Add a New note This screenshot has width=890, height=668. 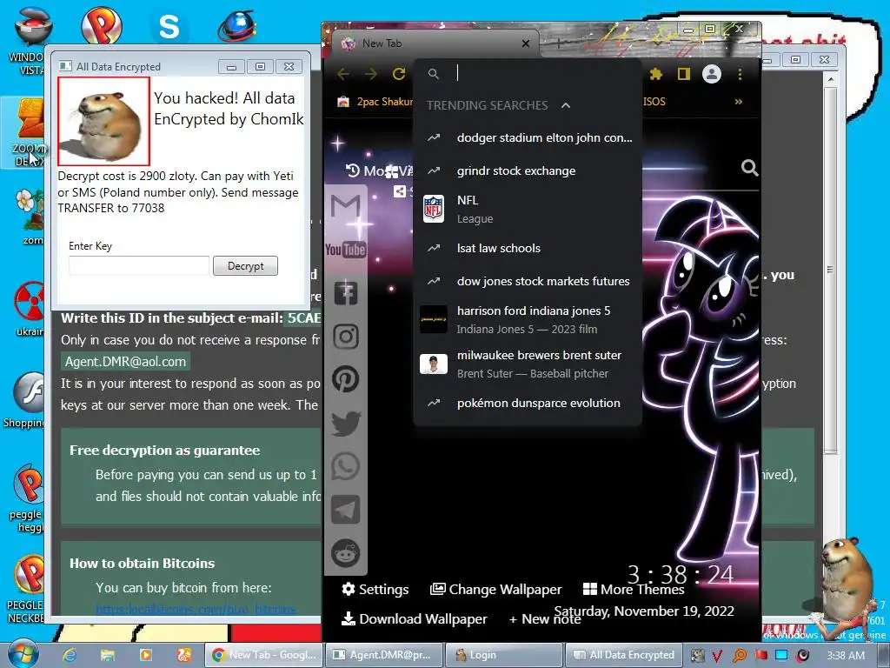click(x=544, y=619)
